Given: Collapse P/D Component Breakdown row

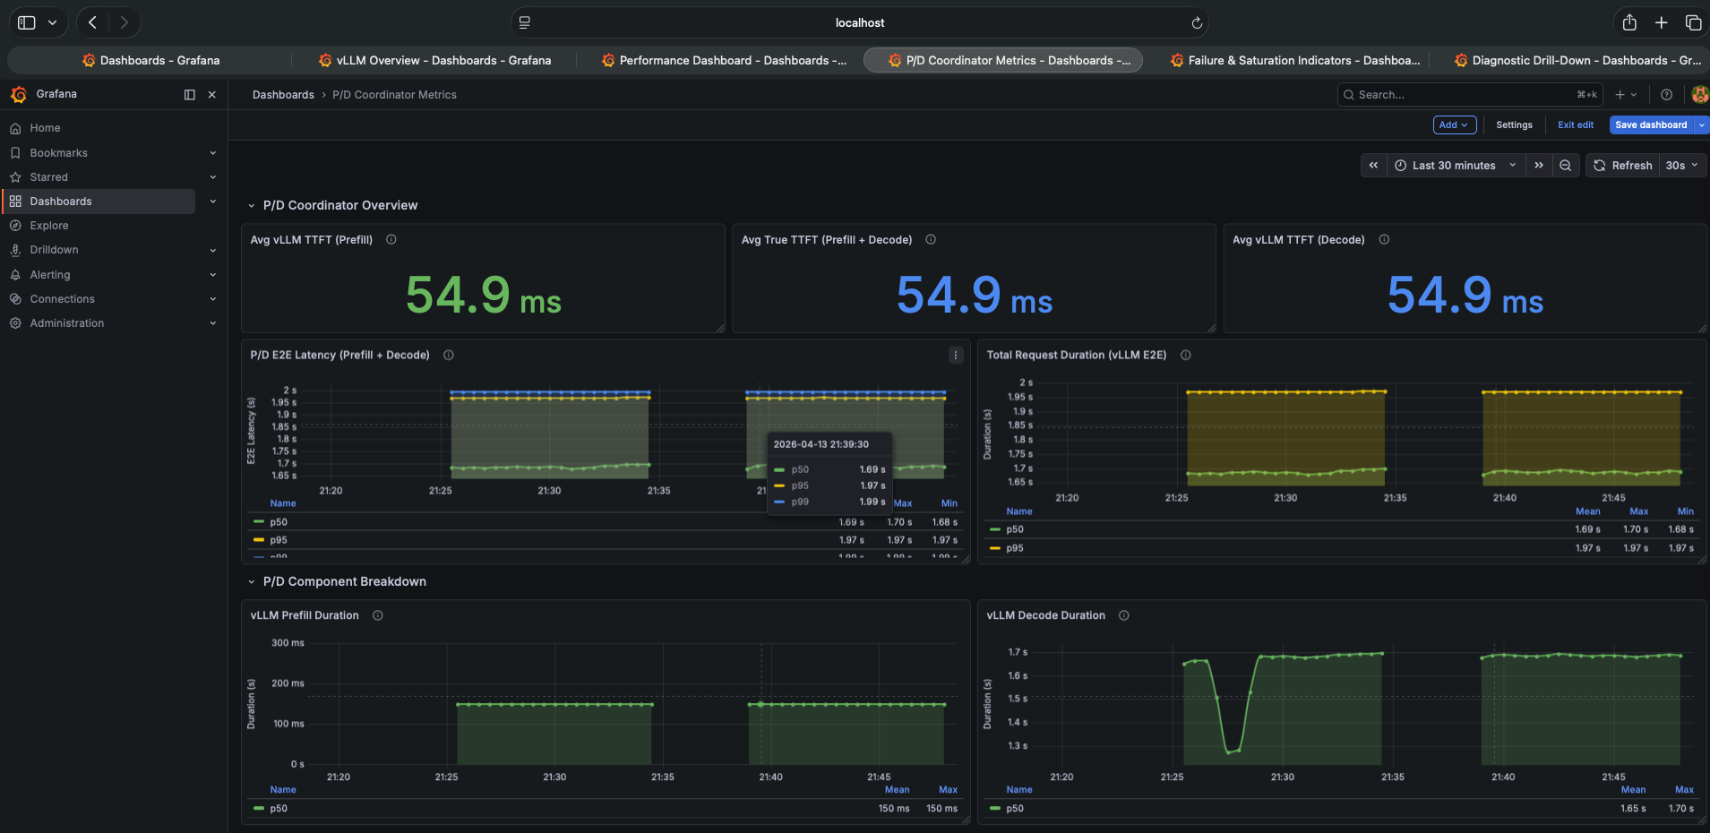Looking at the screenshot, I should 251,582.
